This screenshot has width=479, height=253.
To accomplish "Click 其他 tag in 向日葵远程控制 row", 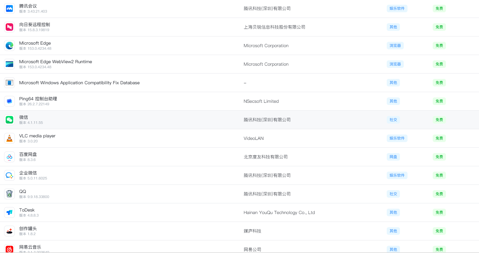I will pos(393,27).
